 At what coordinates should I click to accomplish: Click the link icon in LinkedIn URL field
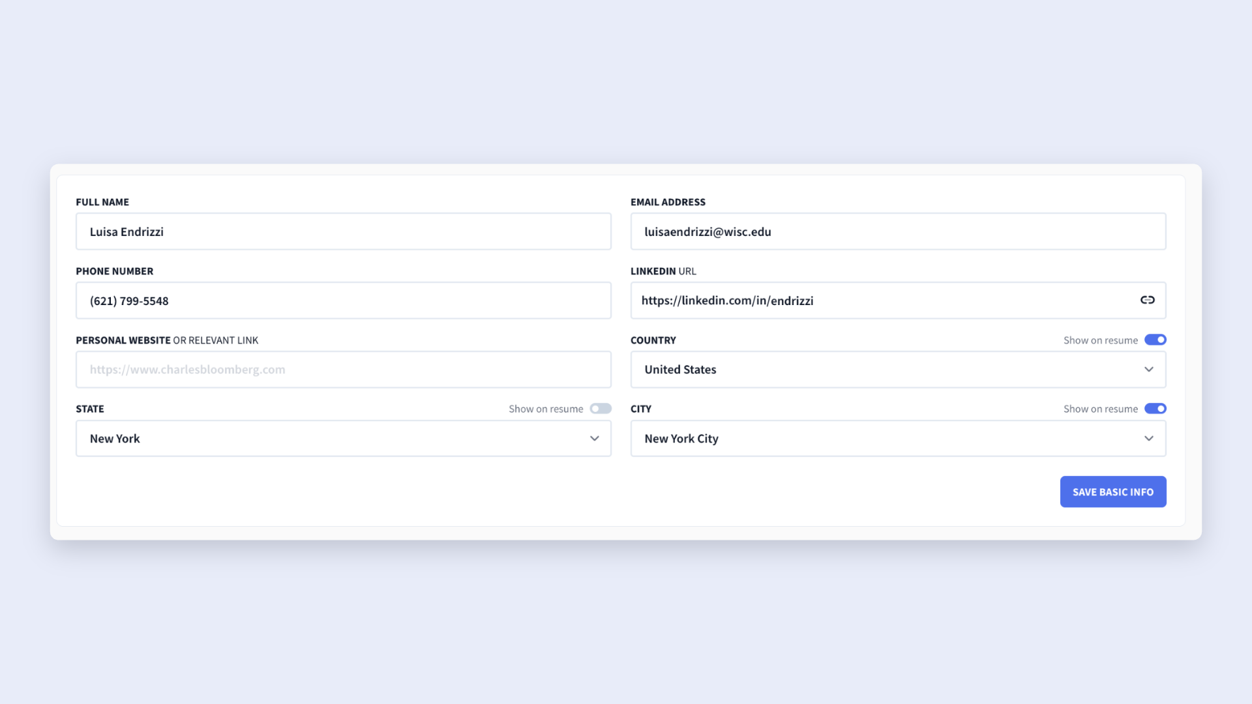tap(1148, 300)
